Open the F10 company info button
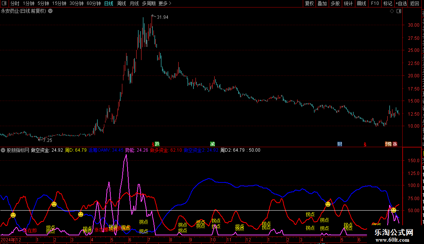The image size is (424, 244). coord(375,3)
